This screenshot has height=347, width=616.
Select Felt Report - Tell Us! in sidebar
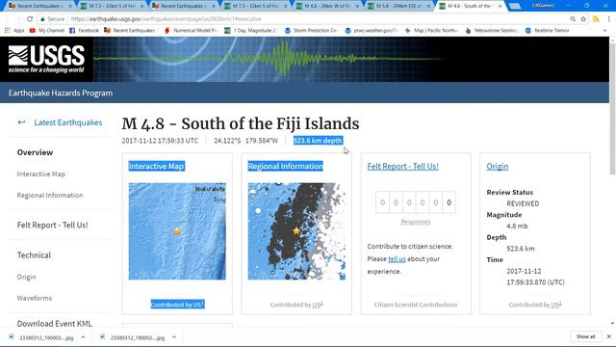click(52, 225)
